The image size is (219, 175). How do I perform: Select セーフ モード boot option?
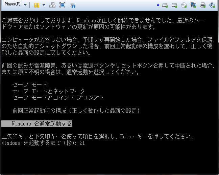pyautogui.click(x=30, y=85)
